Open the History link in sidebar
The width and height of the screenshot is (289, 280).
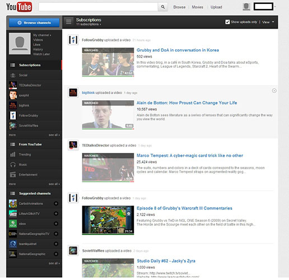[x=38, y=49]
